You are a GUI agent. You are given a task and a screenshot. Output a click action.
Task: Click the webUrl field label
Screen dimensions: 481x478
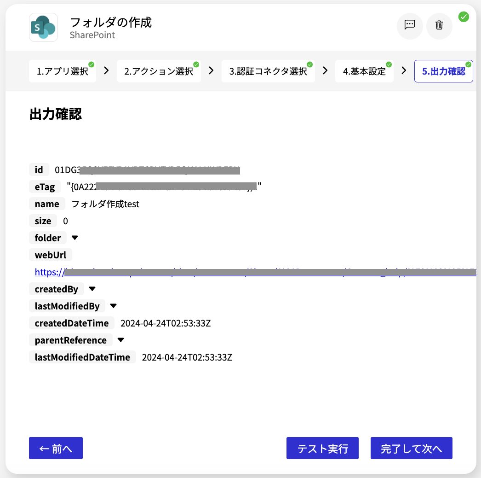(51, 255)
